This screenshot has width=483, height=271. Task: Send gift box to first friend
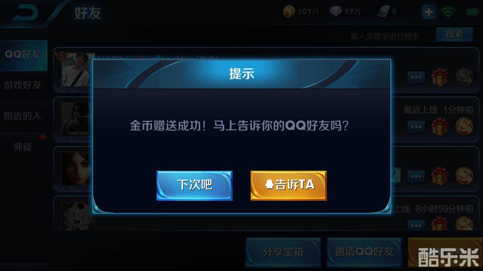coord(440,77)
